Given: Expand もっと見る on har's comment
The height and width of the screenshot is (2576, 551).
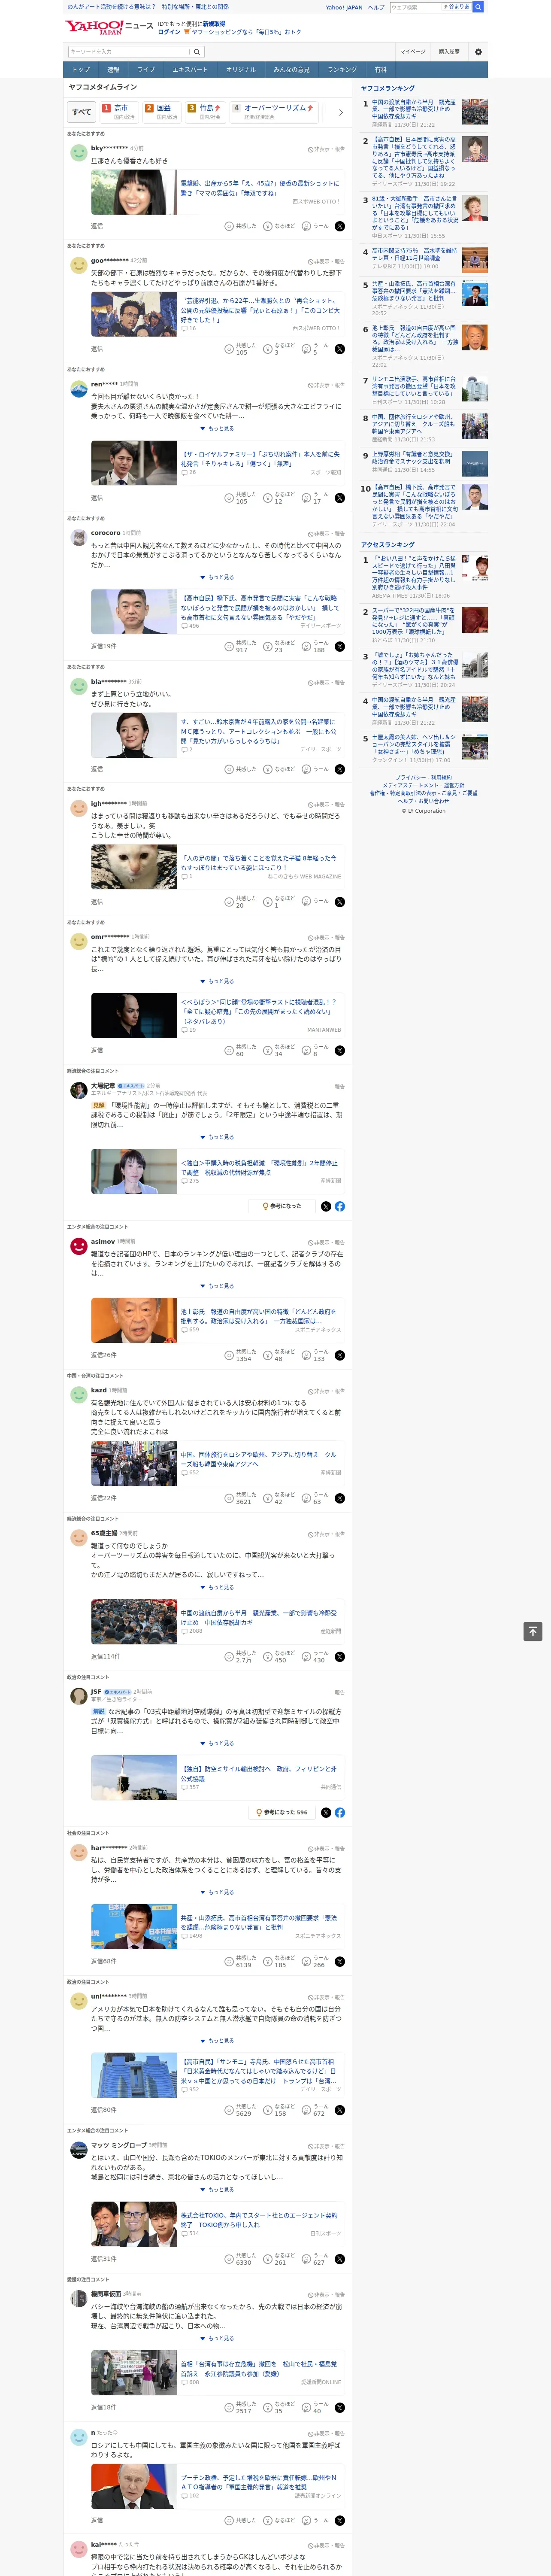Looking at the screenshot, I should tap(217, 1892).
